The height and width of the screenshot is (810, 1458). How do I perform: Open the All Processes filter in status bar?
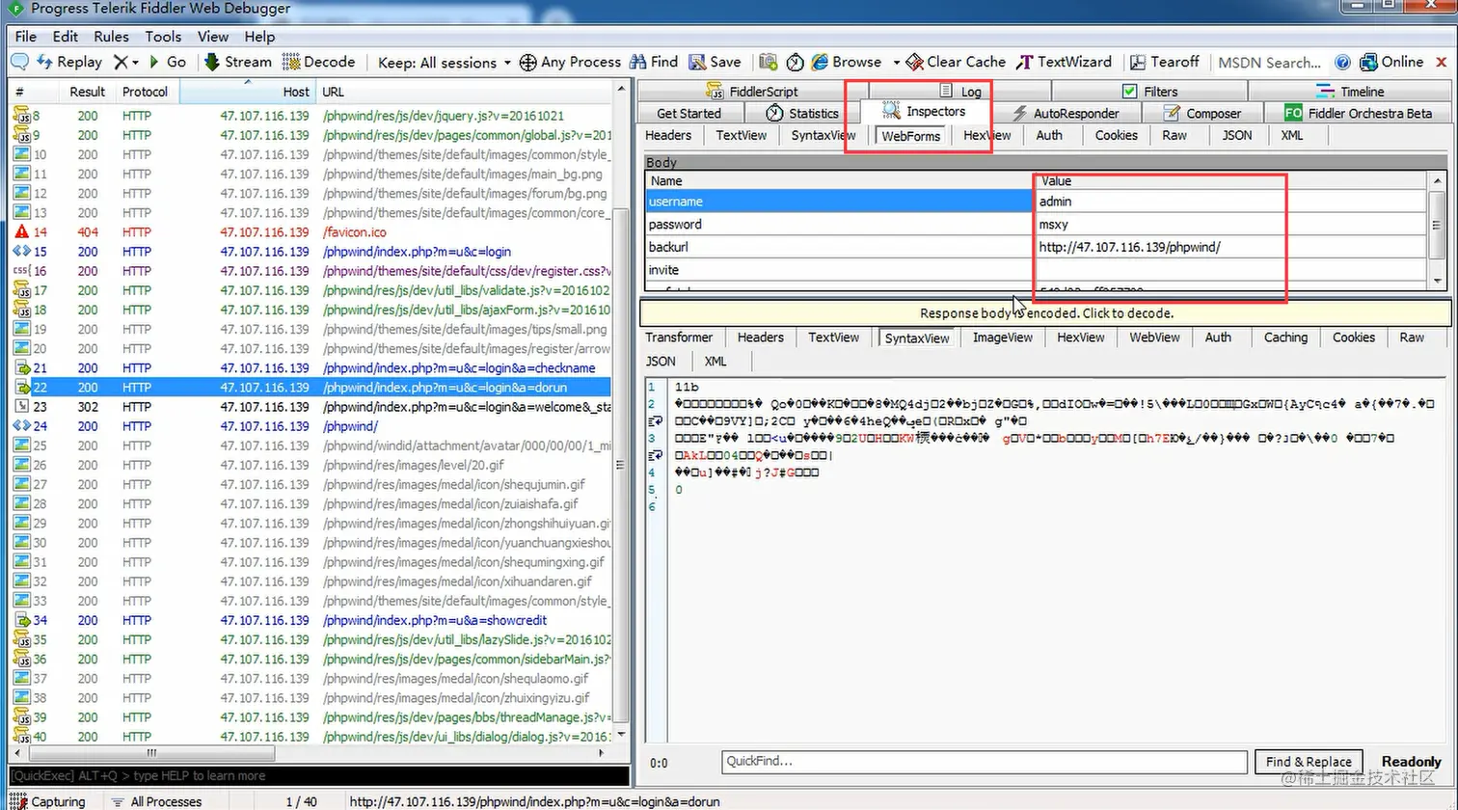(x=156, y=801)
